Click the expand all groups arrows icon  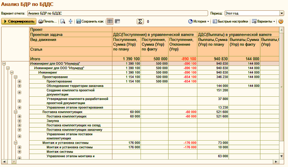(x=70, y=21)
